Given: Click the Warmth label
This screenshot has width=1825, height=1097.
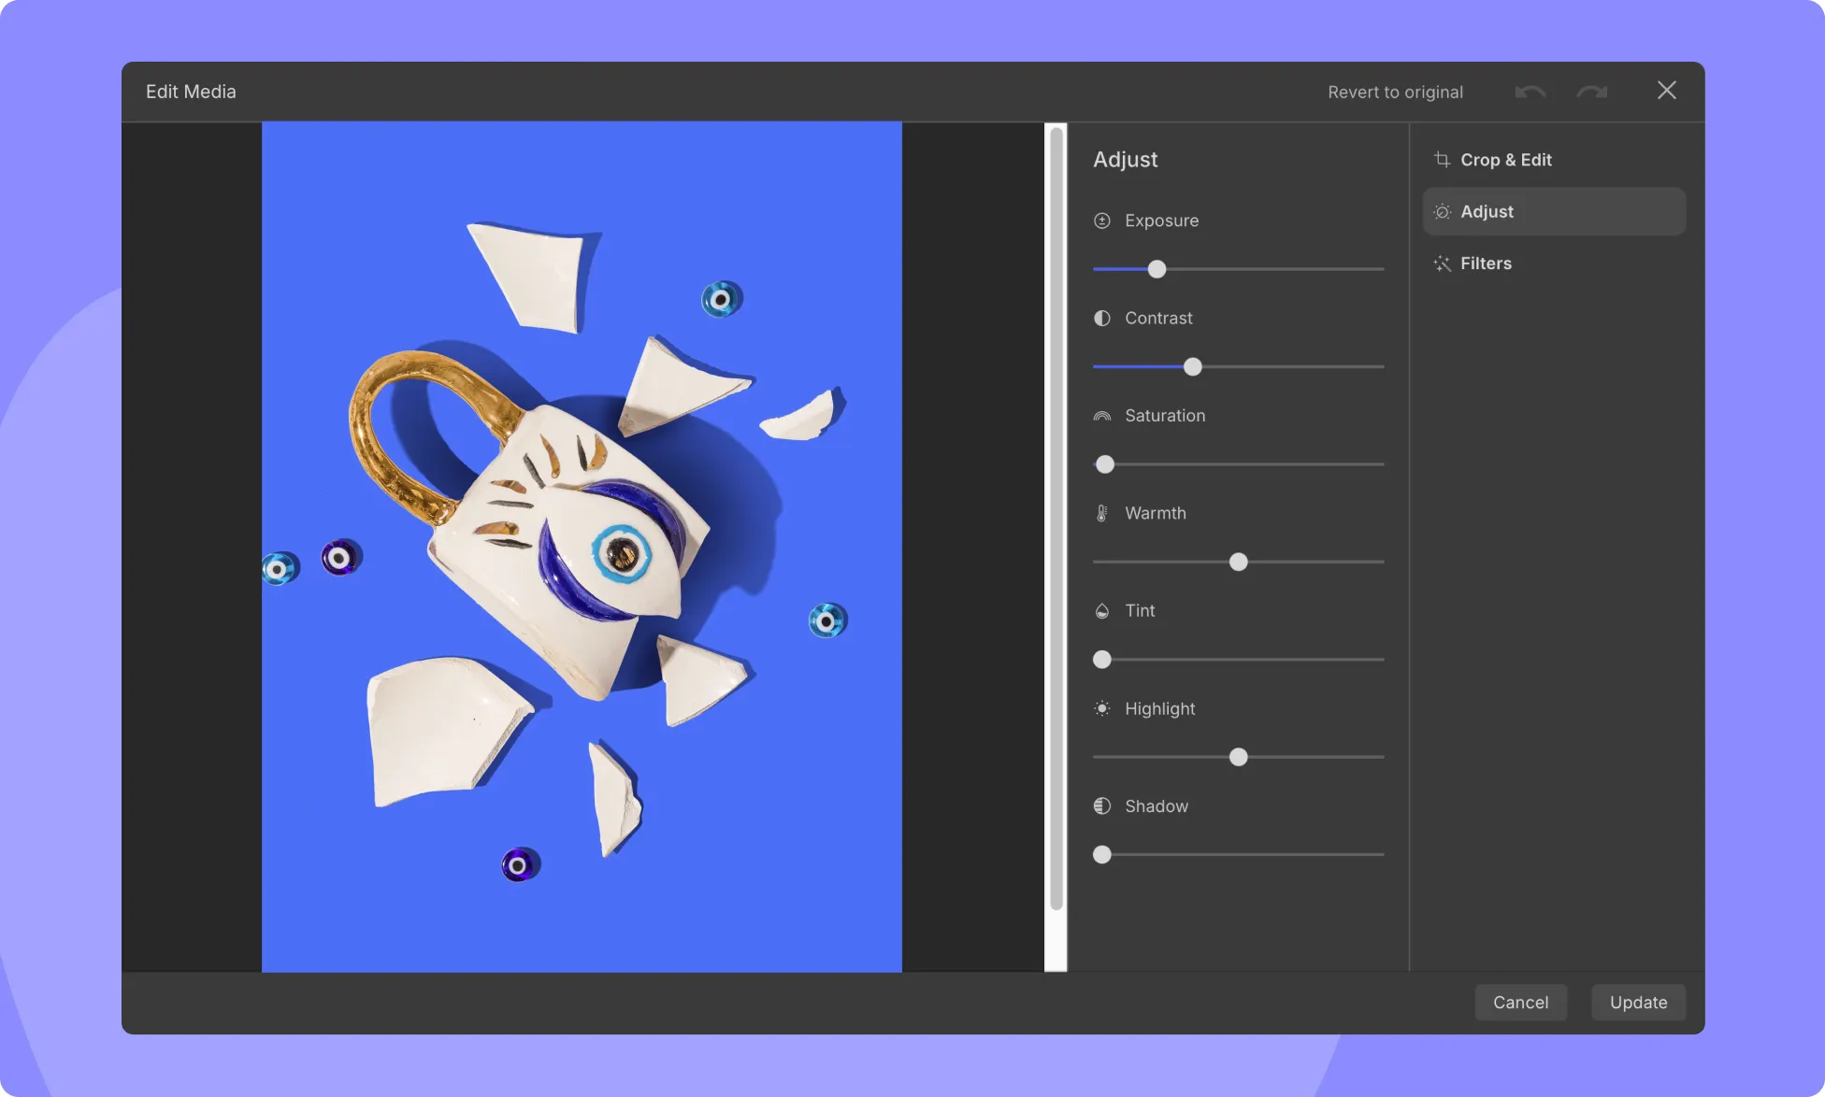Looking at the screenshot, I should (x=1156, y=513).
